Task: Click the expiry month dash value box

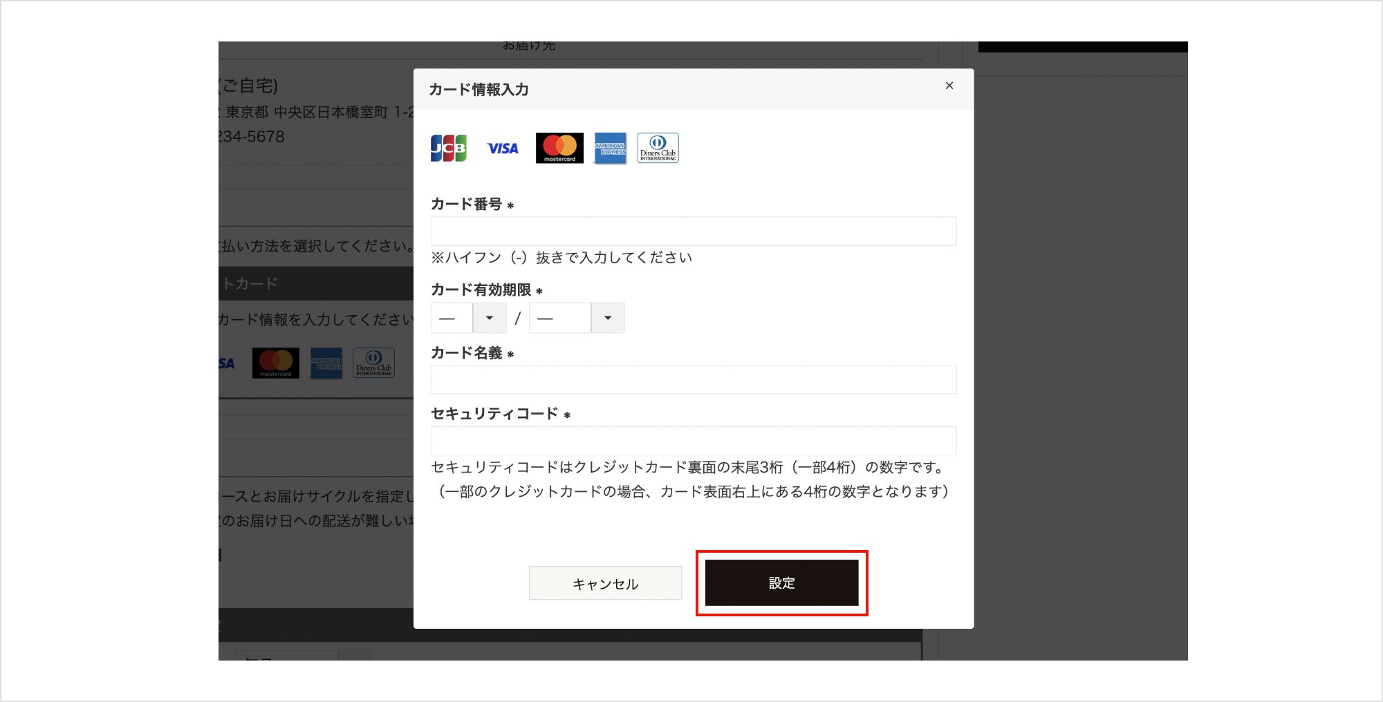Action: (x=452, y=318)
